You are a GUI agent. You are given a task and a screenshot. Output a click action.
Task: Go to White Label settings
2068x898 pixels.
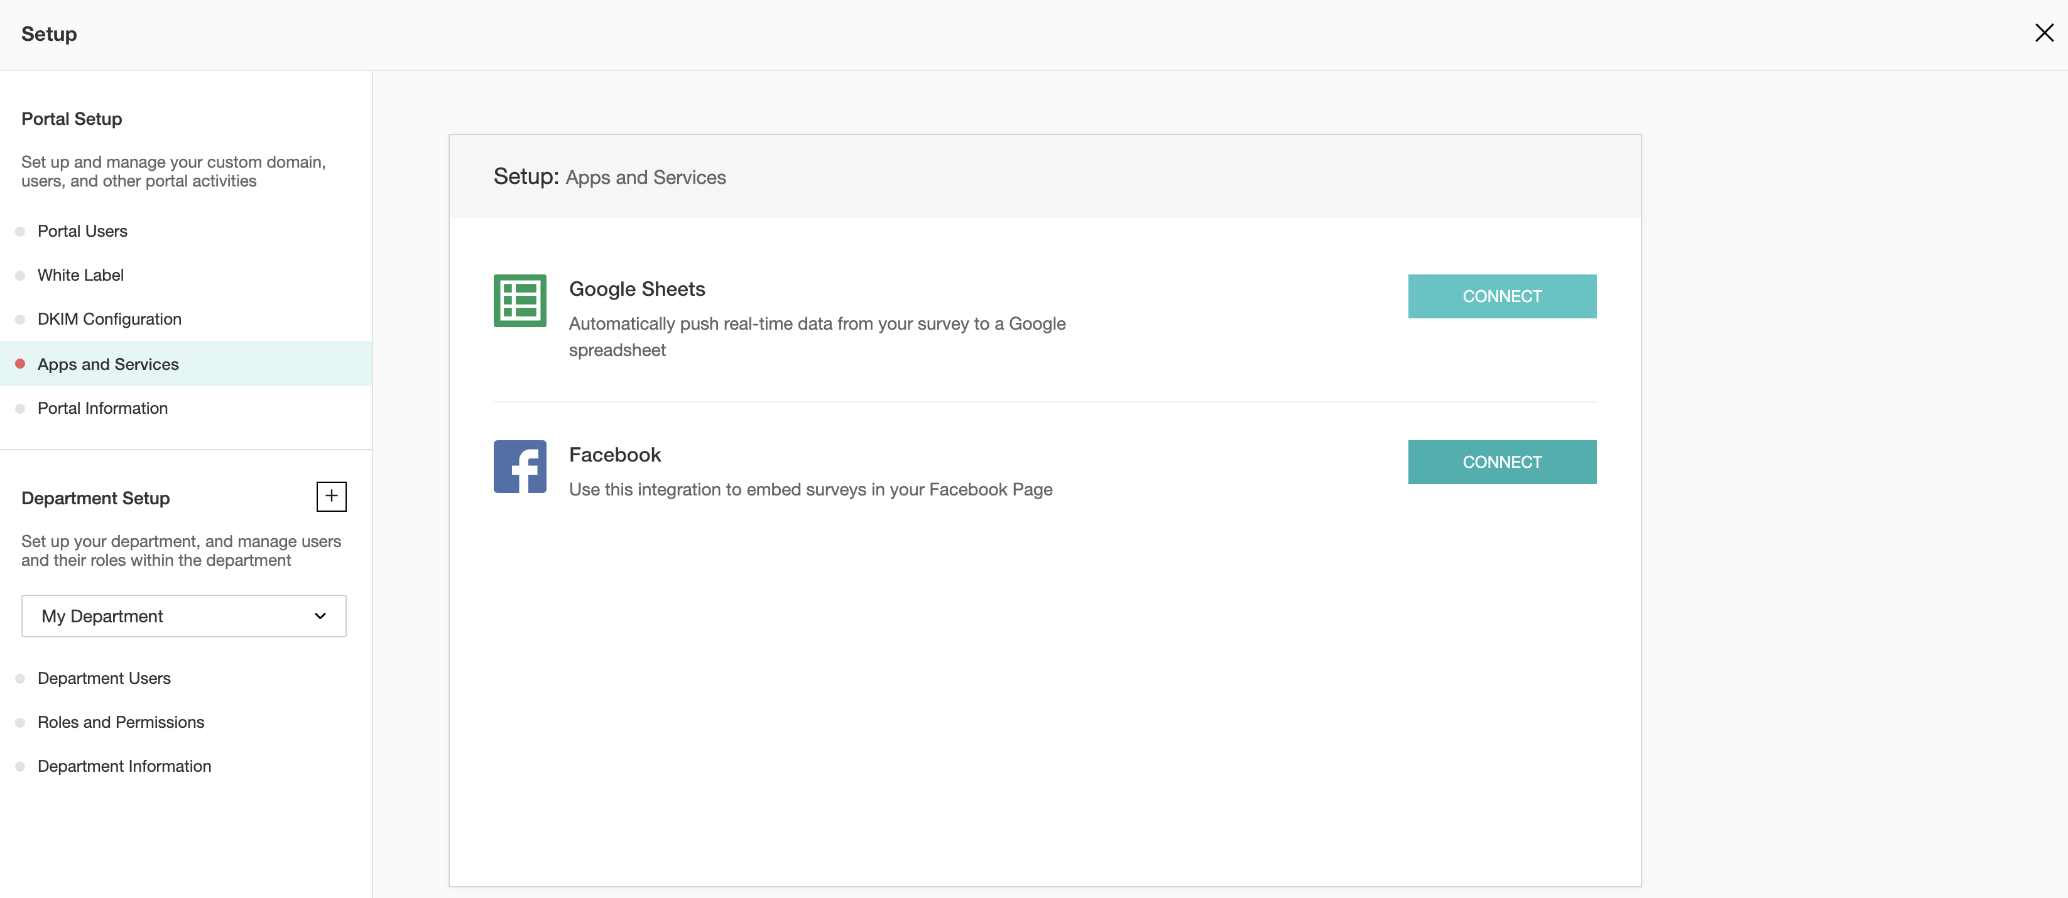[80, 275]
